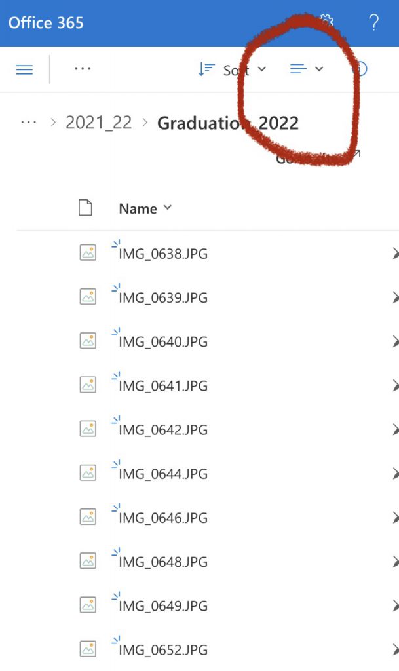Click the settings gear icon
Screen dimensions: 399x671
[x=327, y=20]
